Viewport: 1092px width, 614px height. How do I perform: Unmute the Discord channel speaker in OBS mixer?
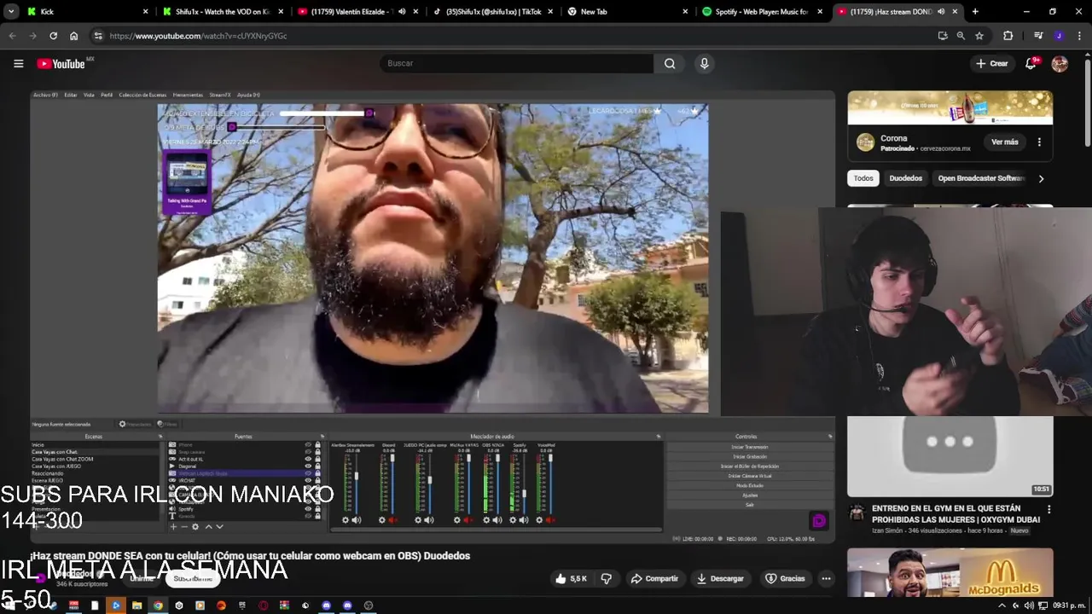(x=392, y=519)
